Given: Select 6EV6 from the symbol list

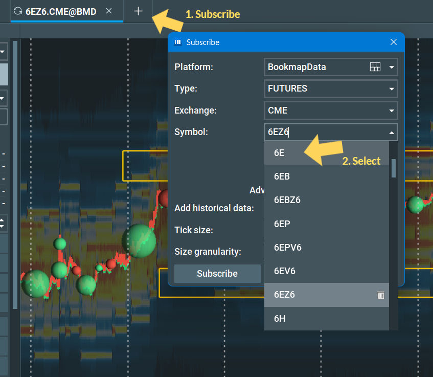Looking at the screenshot, I should 326,271.
